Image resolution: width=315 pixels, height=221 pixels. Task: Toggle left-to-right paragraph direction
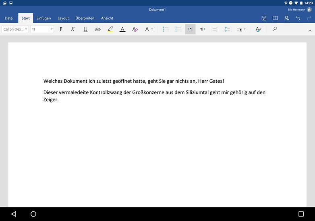[x=190, y=29]
